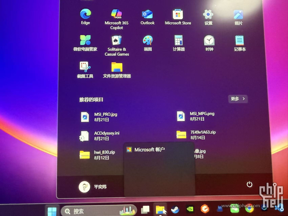
Task: Open the green WeChat icon on taskbar
Action: pyautogui.click(x=235, y=208)
